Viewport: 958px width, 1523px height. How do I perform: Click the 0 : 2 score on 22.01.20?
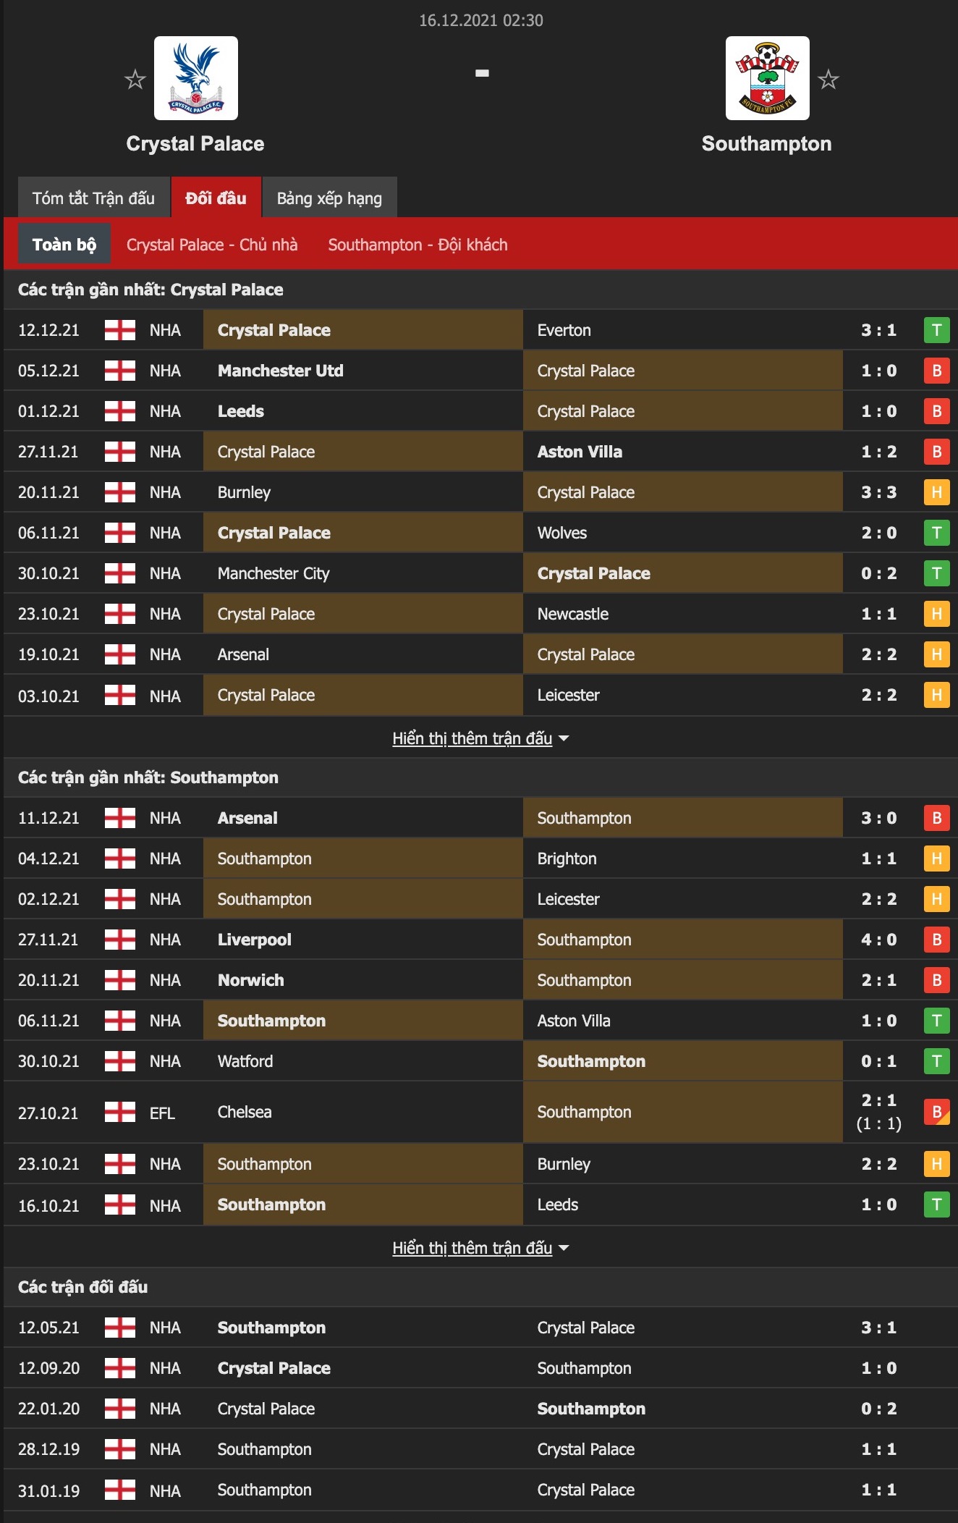point(879,1409)
